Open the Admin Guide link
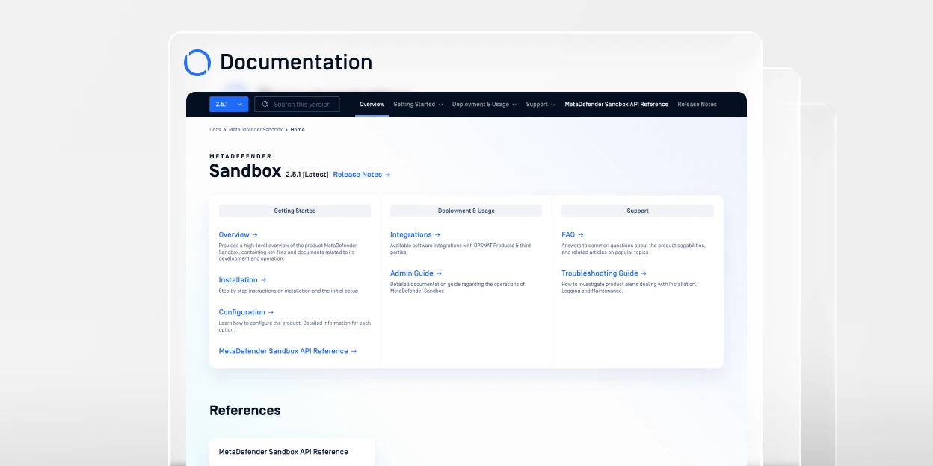The image size is (933, 466). (x=416, y=273)
